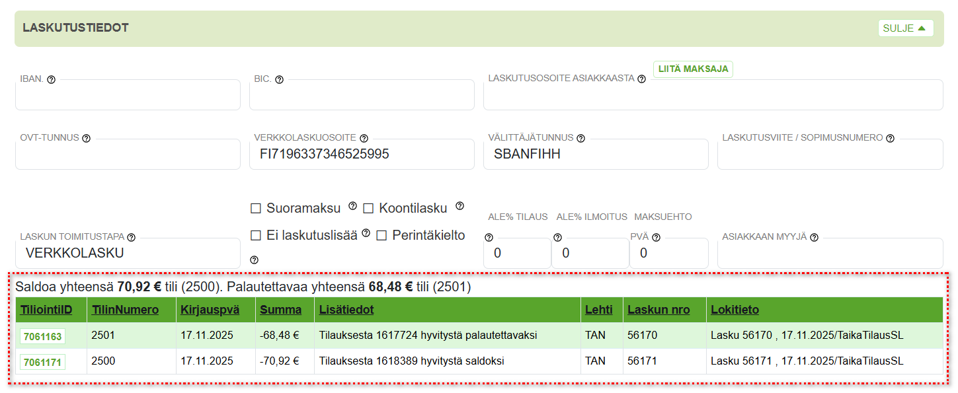Click help icon beside Laskutusviite / Sopimusnumero
Image resolution: width=958 pixels, height=393 pixels.
(890, 138)
